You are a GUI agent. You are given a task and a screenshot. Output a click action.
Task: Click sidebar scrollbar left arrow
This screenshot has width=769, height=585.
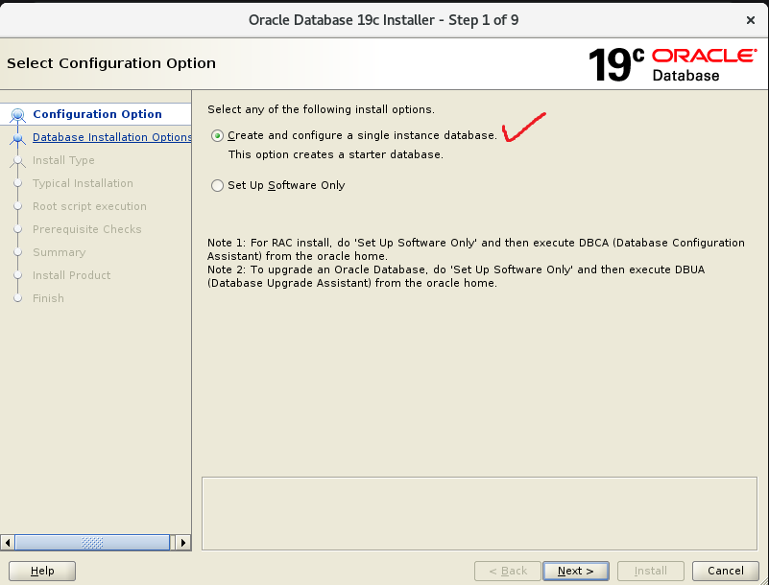point(7,543)
